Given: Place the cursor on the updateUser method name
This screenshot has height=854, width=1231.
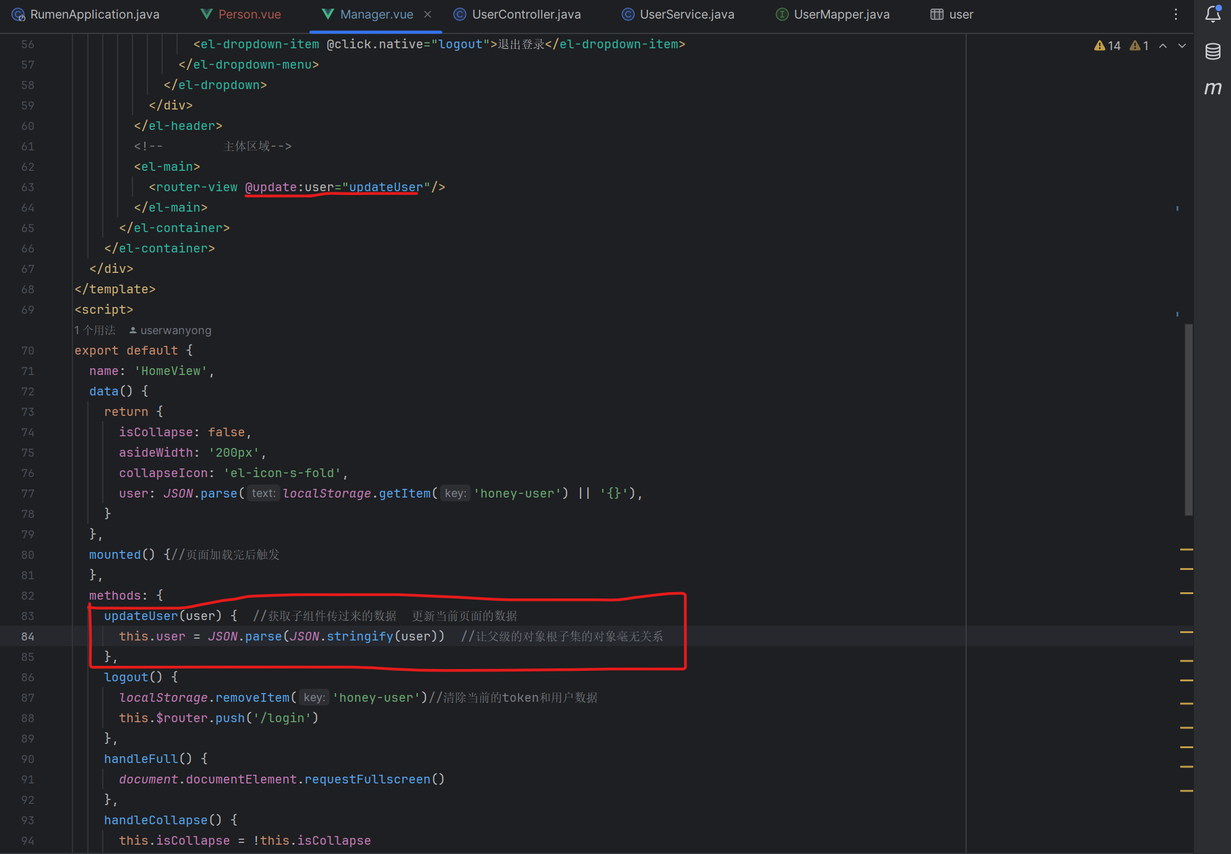Looking at the screenshot, I should tap(140, 616).
